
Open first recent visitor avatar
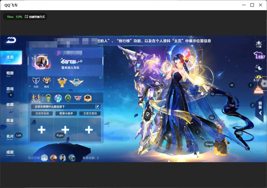pos(44,158)
